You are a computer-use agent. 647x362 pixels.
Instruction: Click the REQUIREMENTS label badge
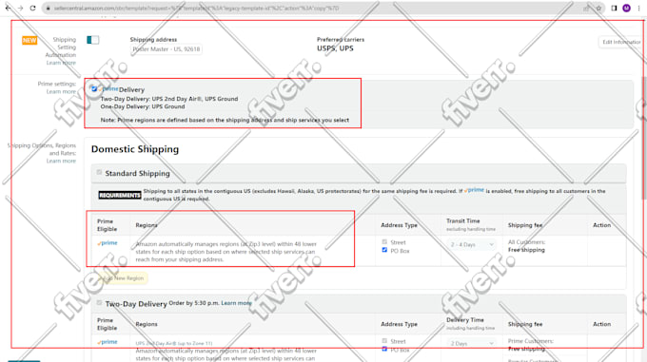(x=120, y=195)
